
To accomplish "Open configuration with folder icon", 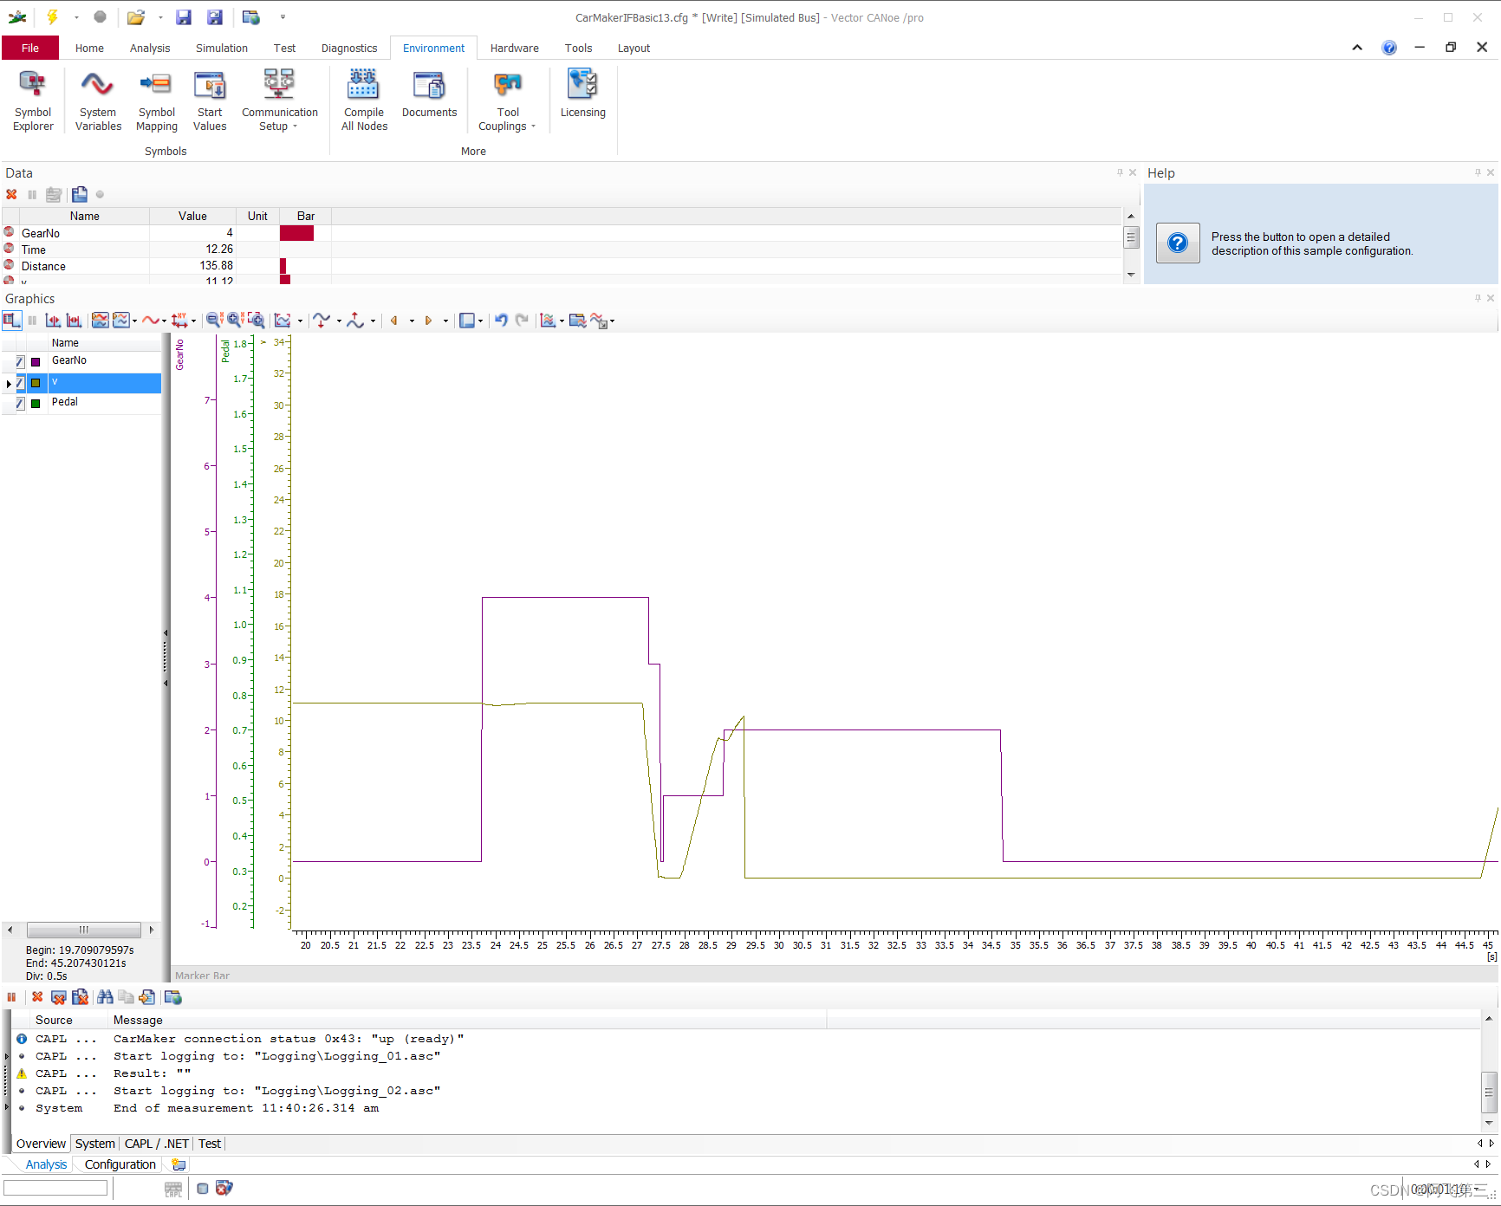I will (x=135, y=16).
